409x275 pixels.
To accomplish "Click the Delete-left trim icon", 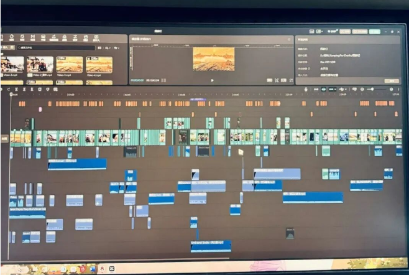I will [x=24, y=90].
